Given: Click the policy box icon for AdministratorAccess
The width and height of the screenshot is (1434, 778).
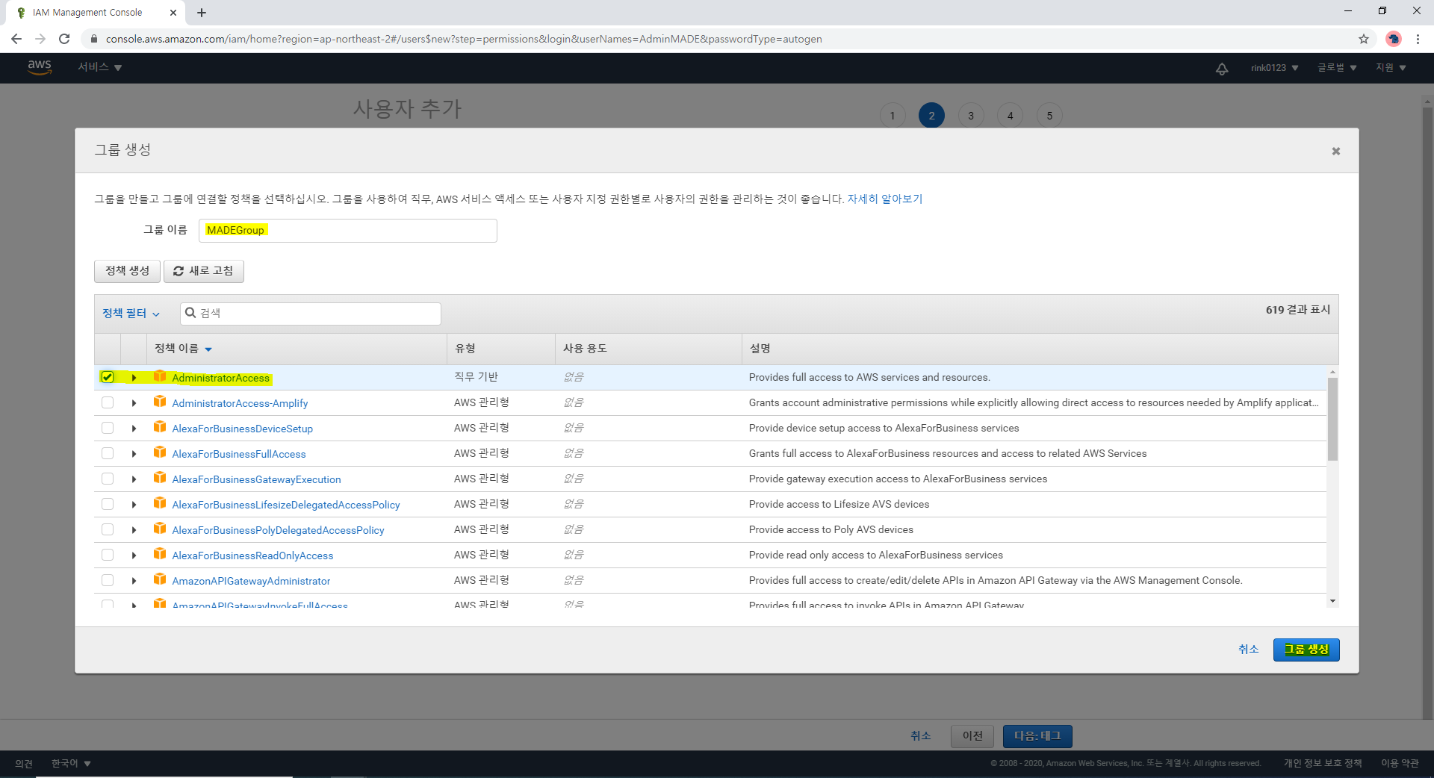Looking at the screenshot, I should click(160, 376).
